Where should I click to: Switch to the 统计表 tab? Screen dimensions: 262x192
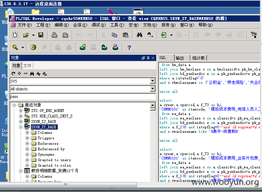(198, 58)
